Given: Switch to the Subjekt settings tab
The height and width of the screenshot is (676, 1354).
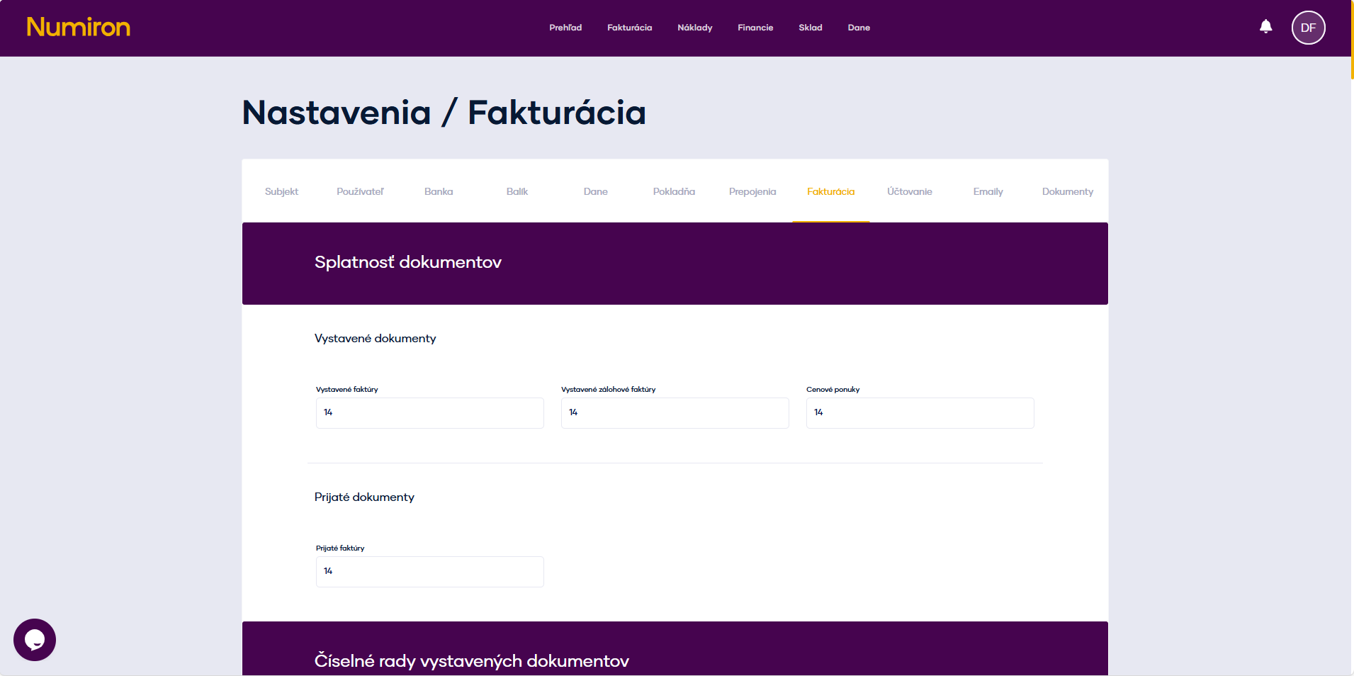Looking at the screenshot, I should (281, 191).
